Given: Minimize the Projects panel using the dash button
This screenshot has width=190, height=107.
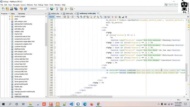Looking at the screenshot, I should tap(46, 14).
